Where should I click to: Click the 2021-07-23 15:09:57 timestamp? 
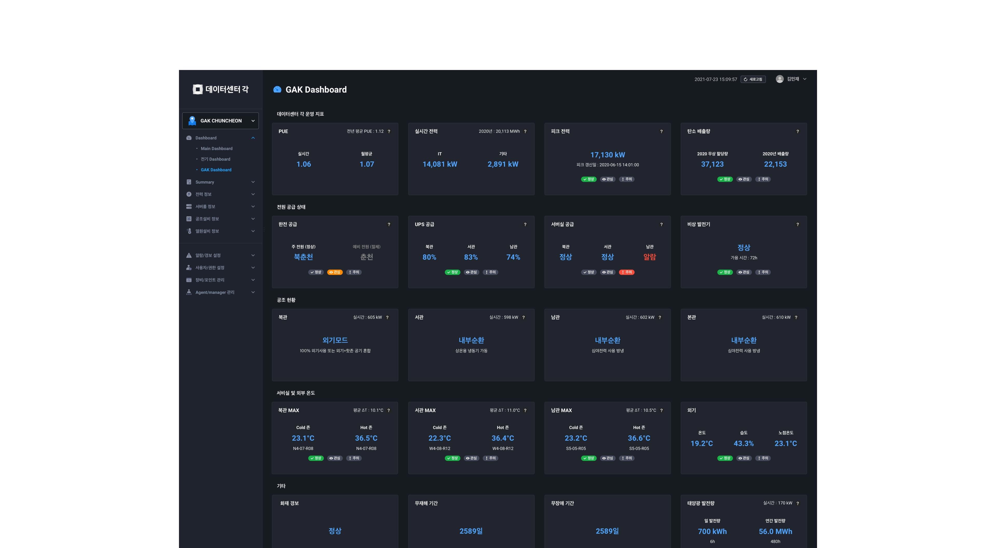[x=716, y=79]
